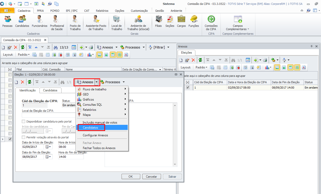Click OK button in Eleição dialog

pyautogui.click(x=131, y=176)
